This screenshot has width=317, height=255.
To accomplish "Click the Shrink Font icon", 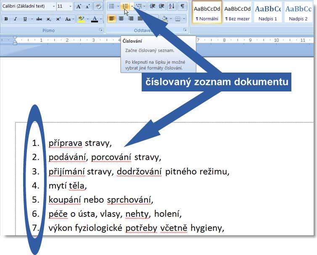I will point(88,6).
